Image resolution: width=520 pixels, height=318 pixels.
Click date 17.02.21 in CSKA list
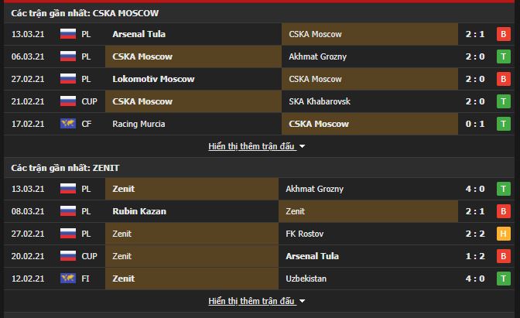pyautogui.click(x=28, y=124)
